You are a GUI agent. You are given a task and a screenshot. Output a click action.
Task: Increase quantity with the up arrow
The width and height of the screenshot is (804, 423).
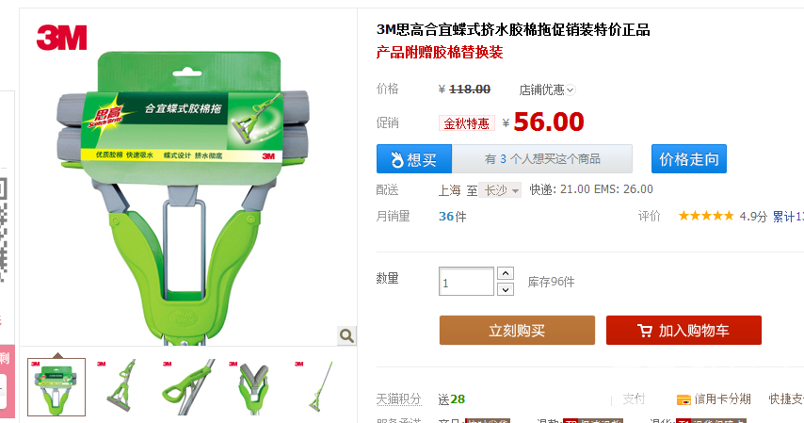[x=506, y=273]
